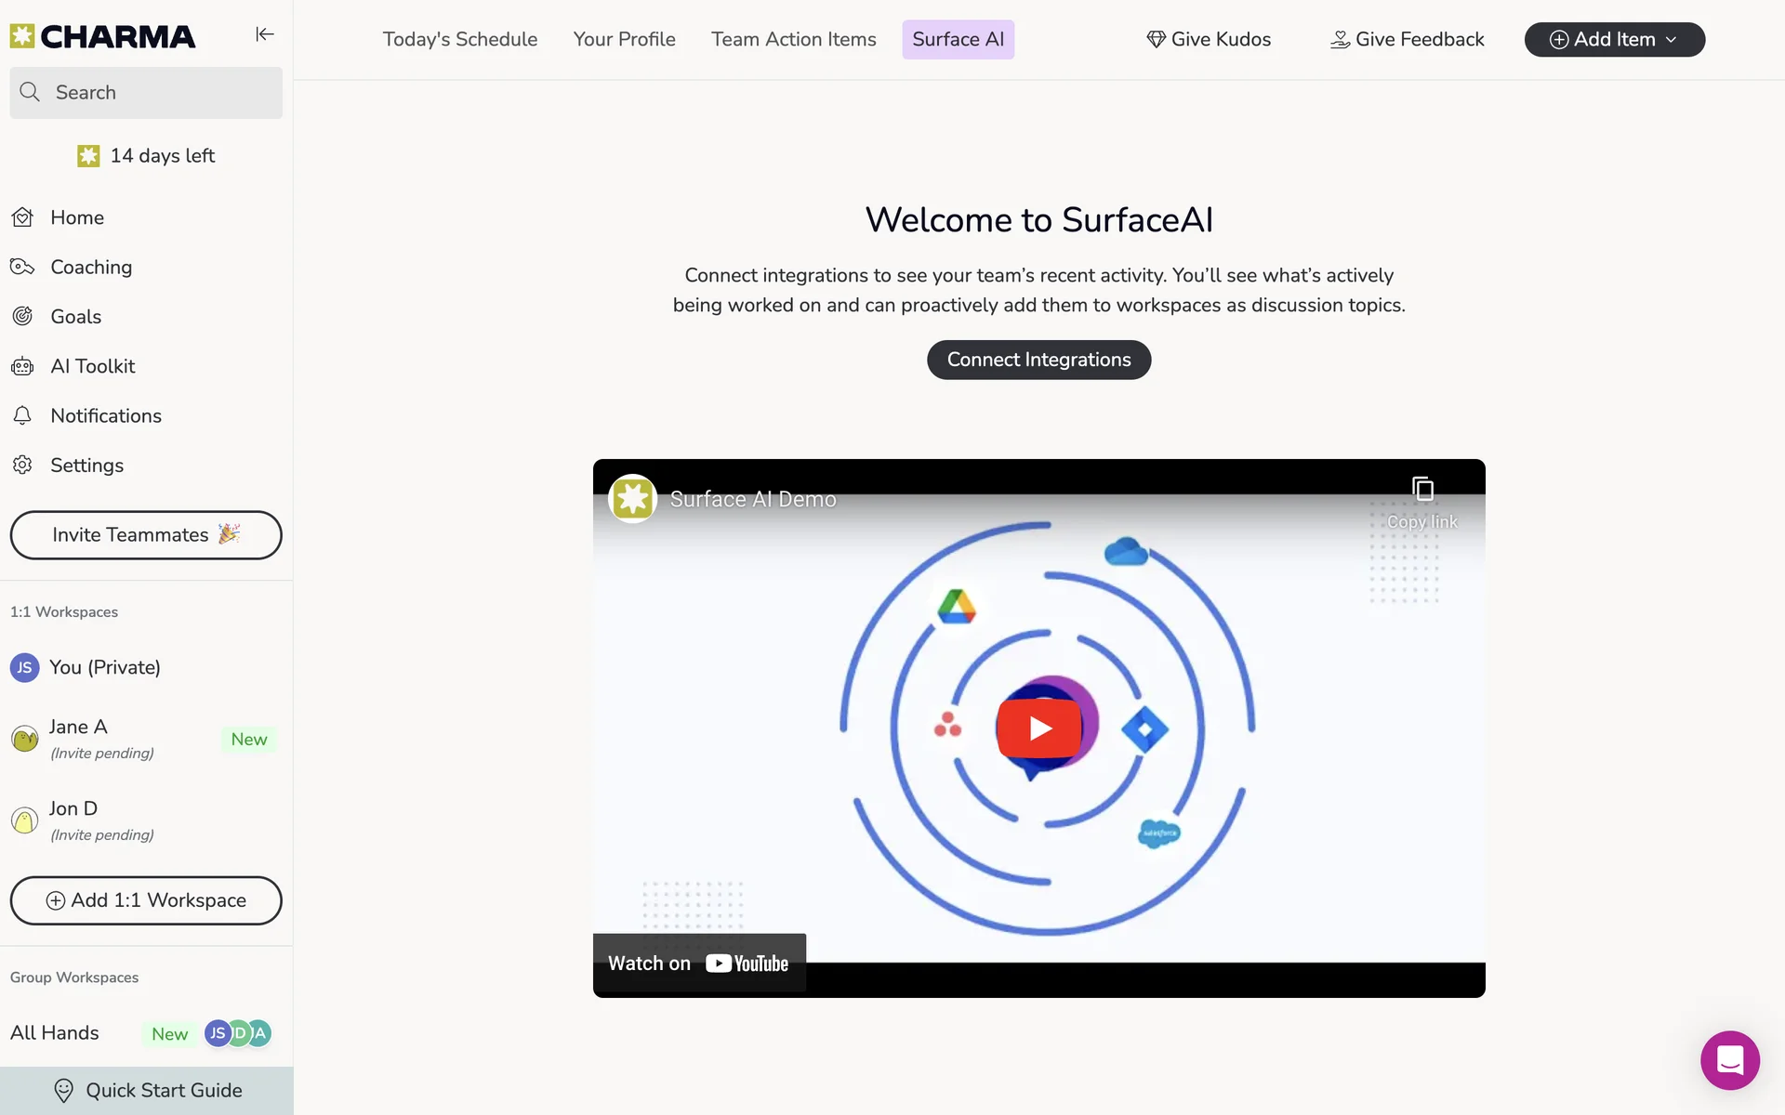This screenshot has width=1785, height=1115.
Task: Open Coaching from sidebar icon
Action: click(x=23, y=268)
